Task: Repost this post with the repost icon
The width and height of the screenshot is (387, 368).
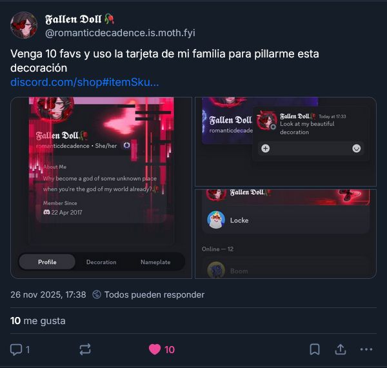Action: pos(85,349)
